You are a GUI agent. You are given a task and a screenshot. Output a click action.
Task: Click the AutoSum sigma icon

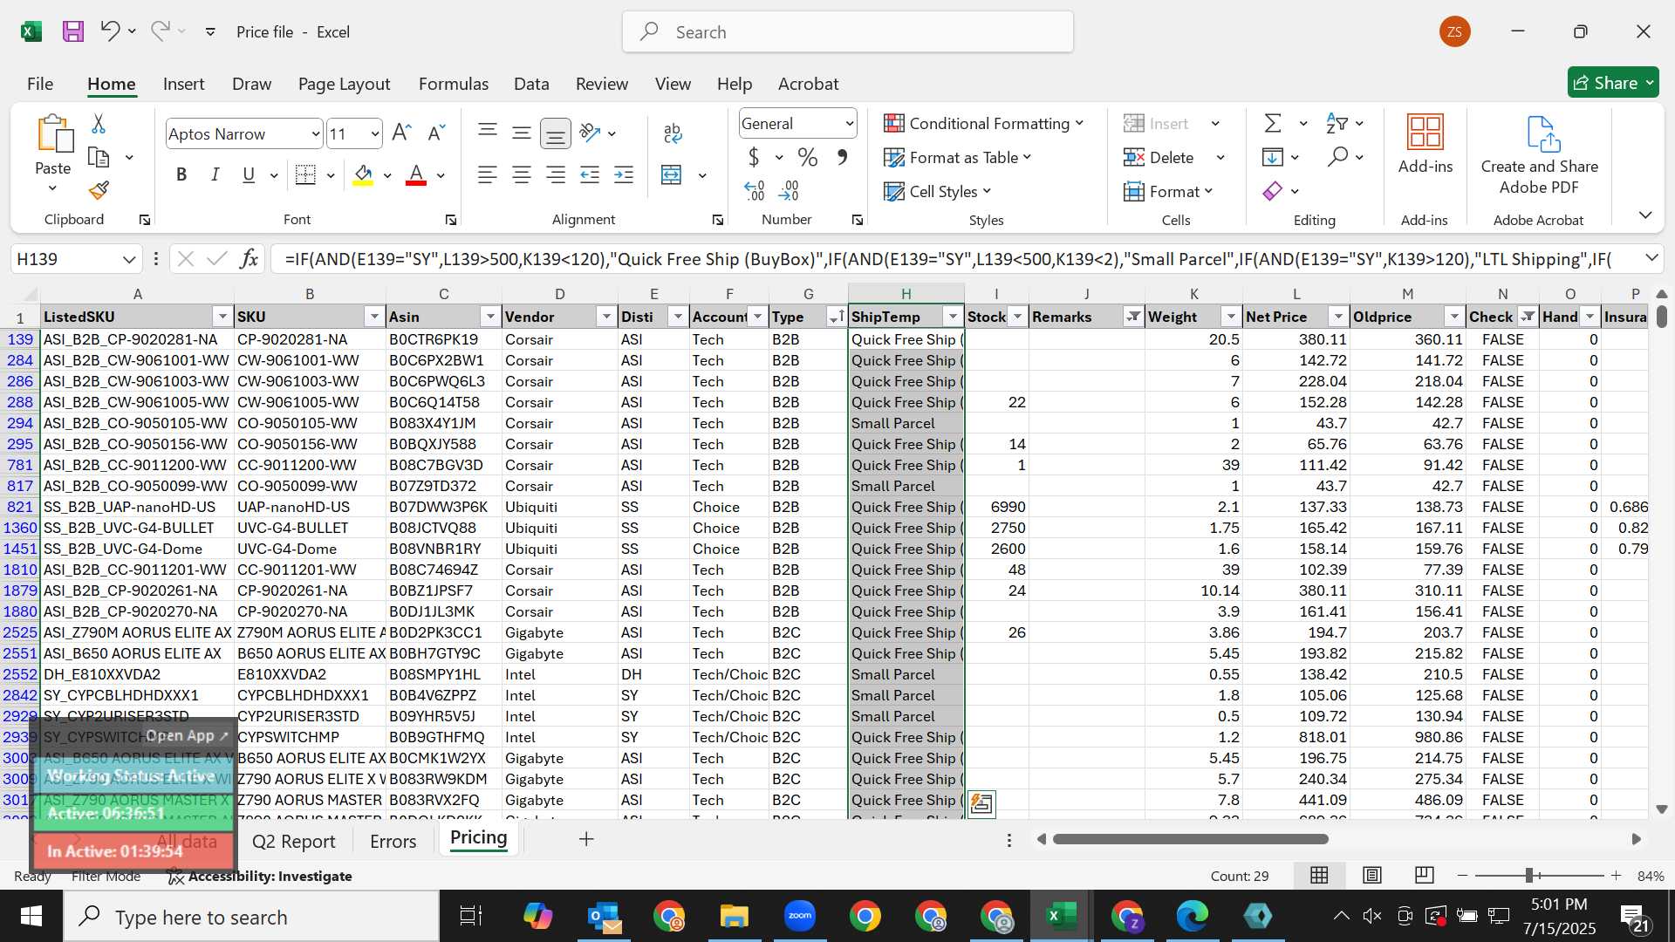point(1273,124)
